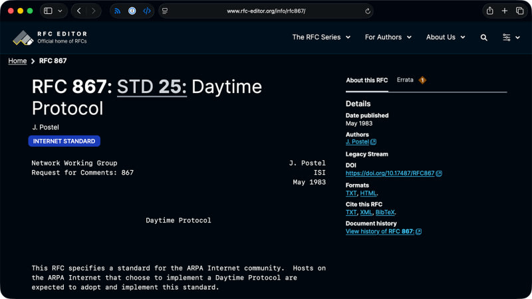Click 'Request for Comments: 867' line

click(82, 173)
